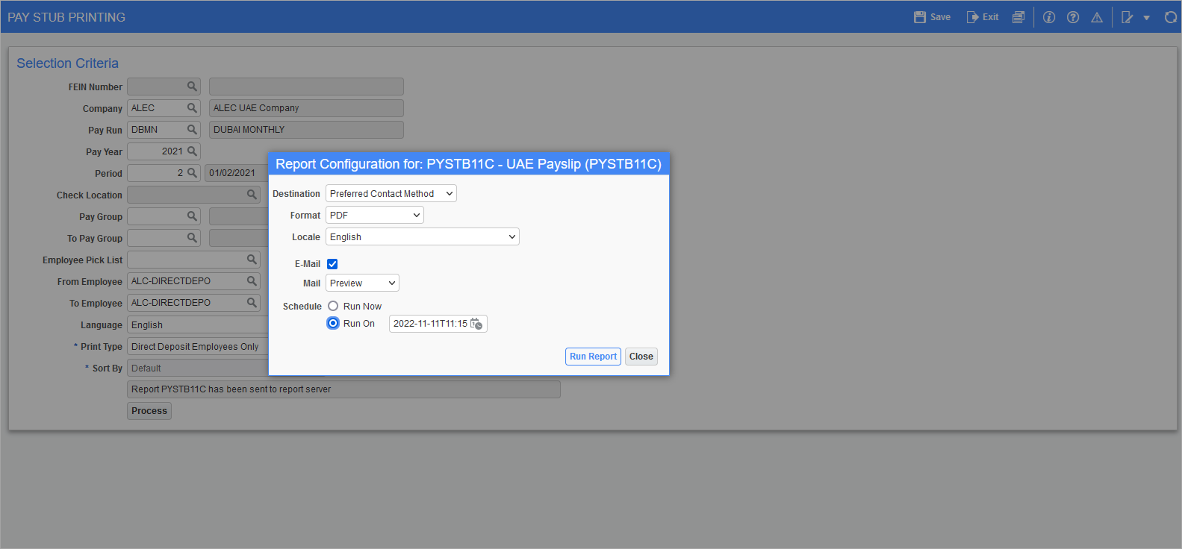Click the refresh arrows icon in header
Screen dimensions: 1182x549
click(x=1170, y=17)
